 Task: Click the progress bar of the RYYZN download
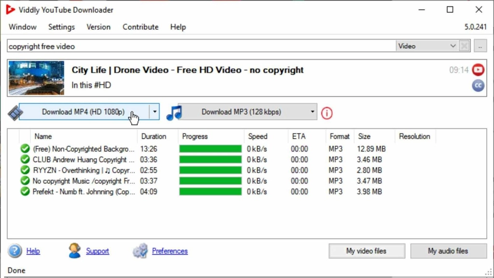(x=210, y=170)
